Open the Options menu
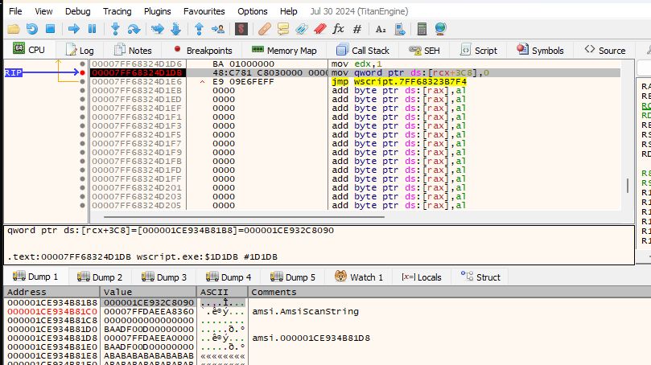Screen dimensions: 651x365 coord(253,11)
